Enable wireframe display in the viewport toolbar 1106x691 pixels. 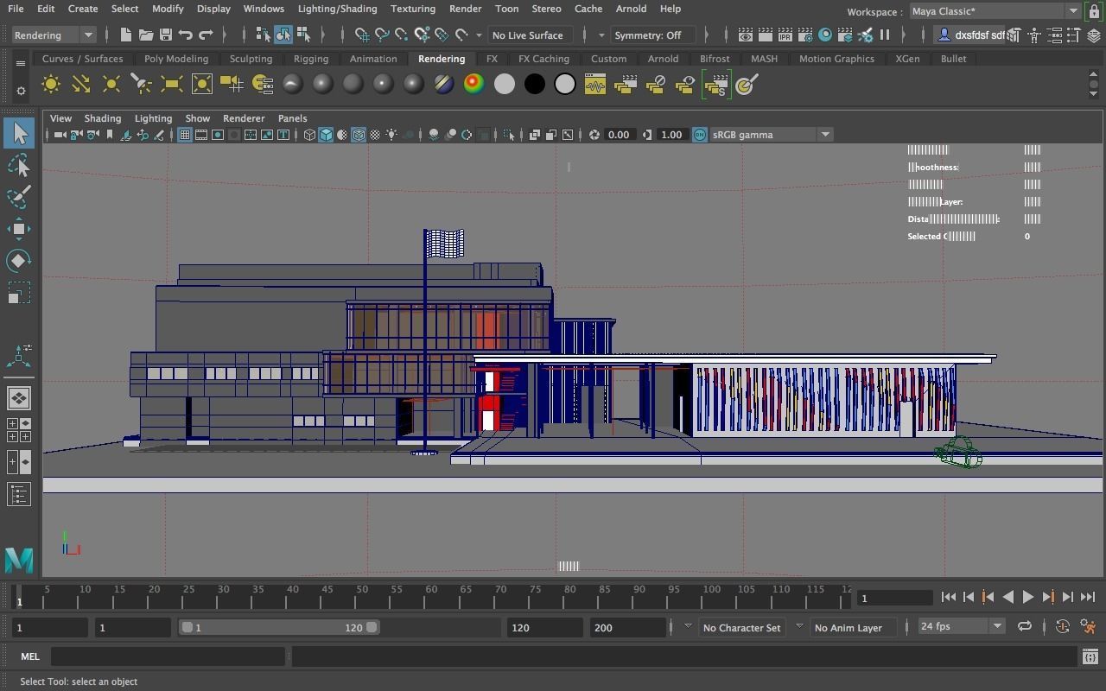click(x=309, y=134)
